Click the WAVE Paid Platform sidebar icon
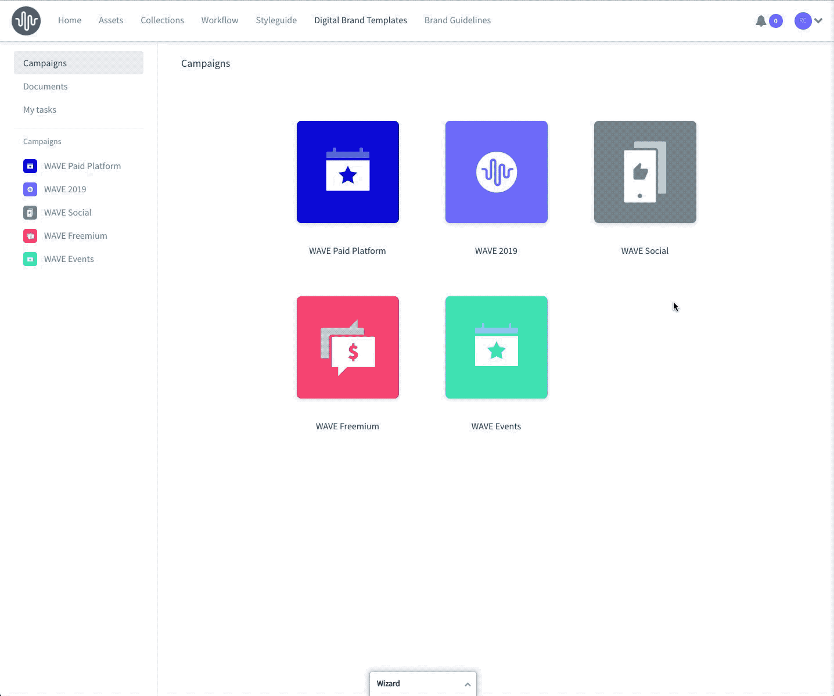The width and height of the screenshot is (834, 696). pyautogui.click(x=30, y=166)
